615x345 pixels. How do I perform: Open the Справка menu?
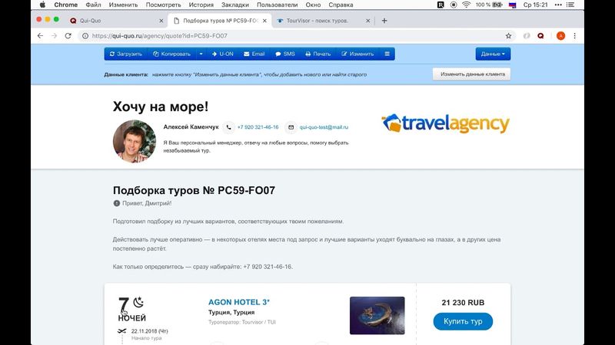click(341, 5)
